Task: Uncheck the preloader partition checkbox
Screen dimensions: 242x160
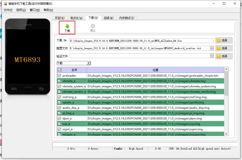Action: [59, 76]
